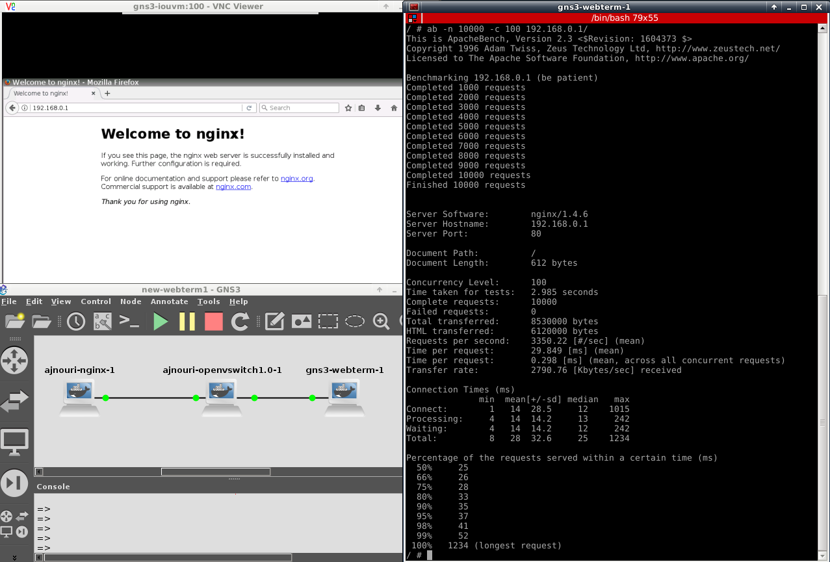This screenshot has width=830, height=562.
Task: Start all nodes in the topology
Action: point(161,321)
